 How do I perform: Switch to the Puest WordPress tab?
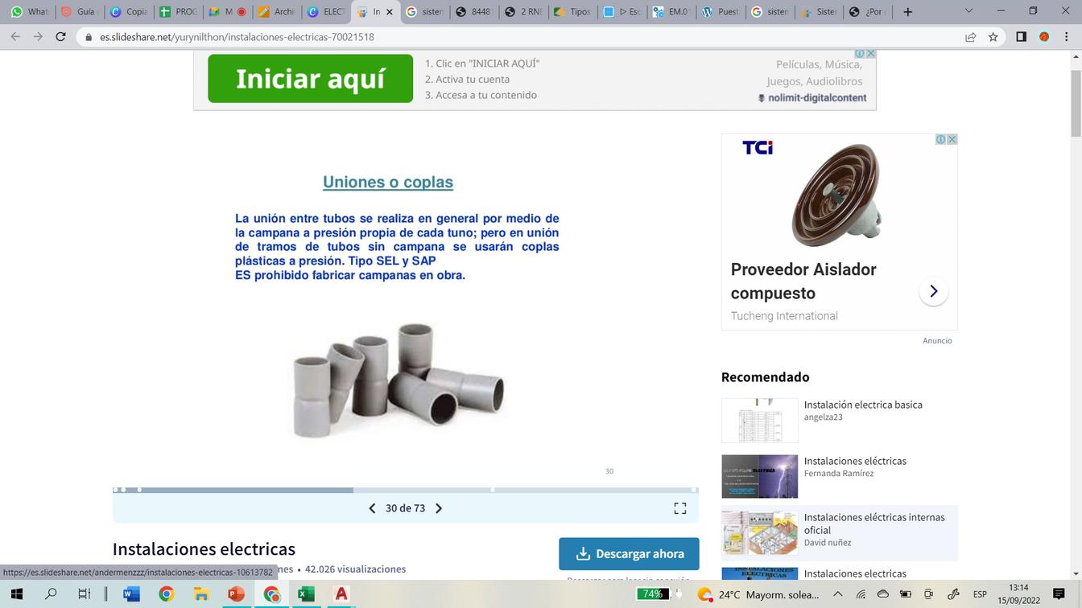coord(721,11)
